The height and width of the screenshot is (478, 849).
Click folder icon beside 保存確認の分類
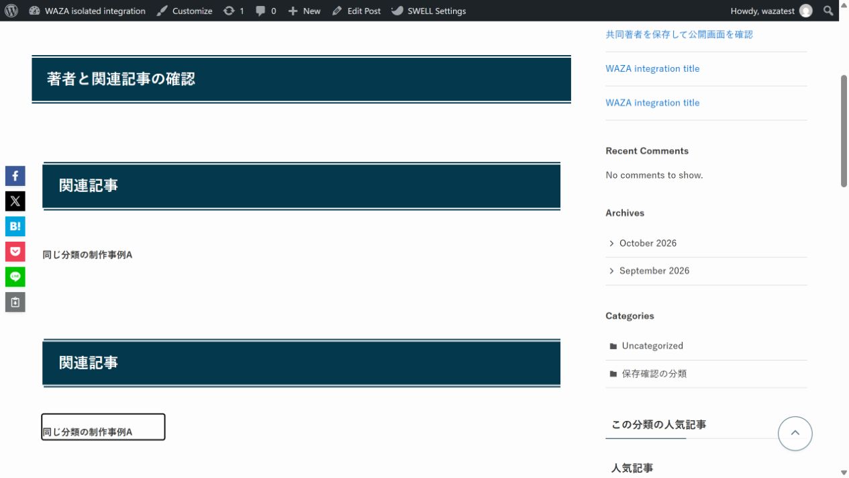click(613, 374)
